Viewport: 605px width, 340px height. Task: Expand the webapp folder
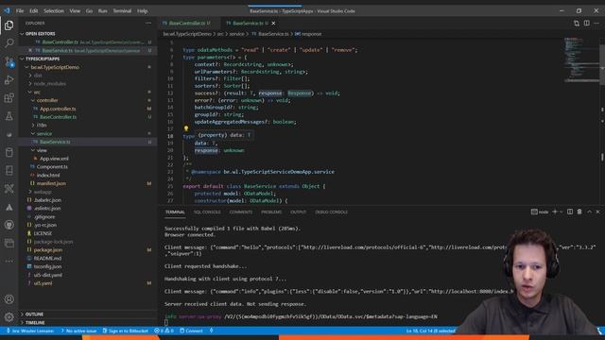pos(30,192)
